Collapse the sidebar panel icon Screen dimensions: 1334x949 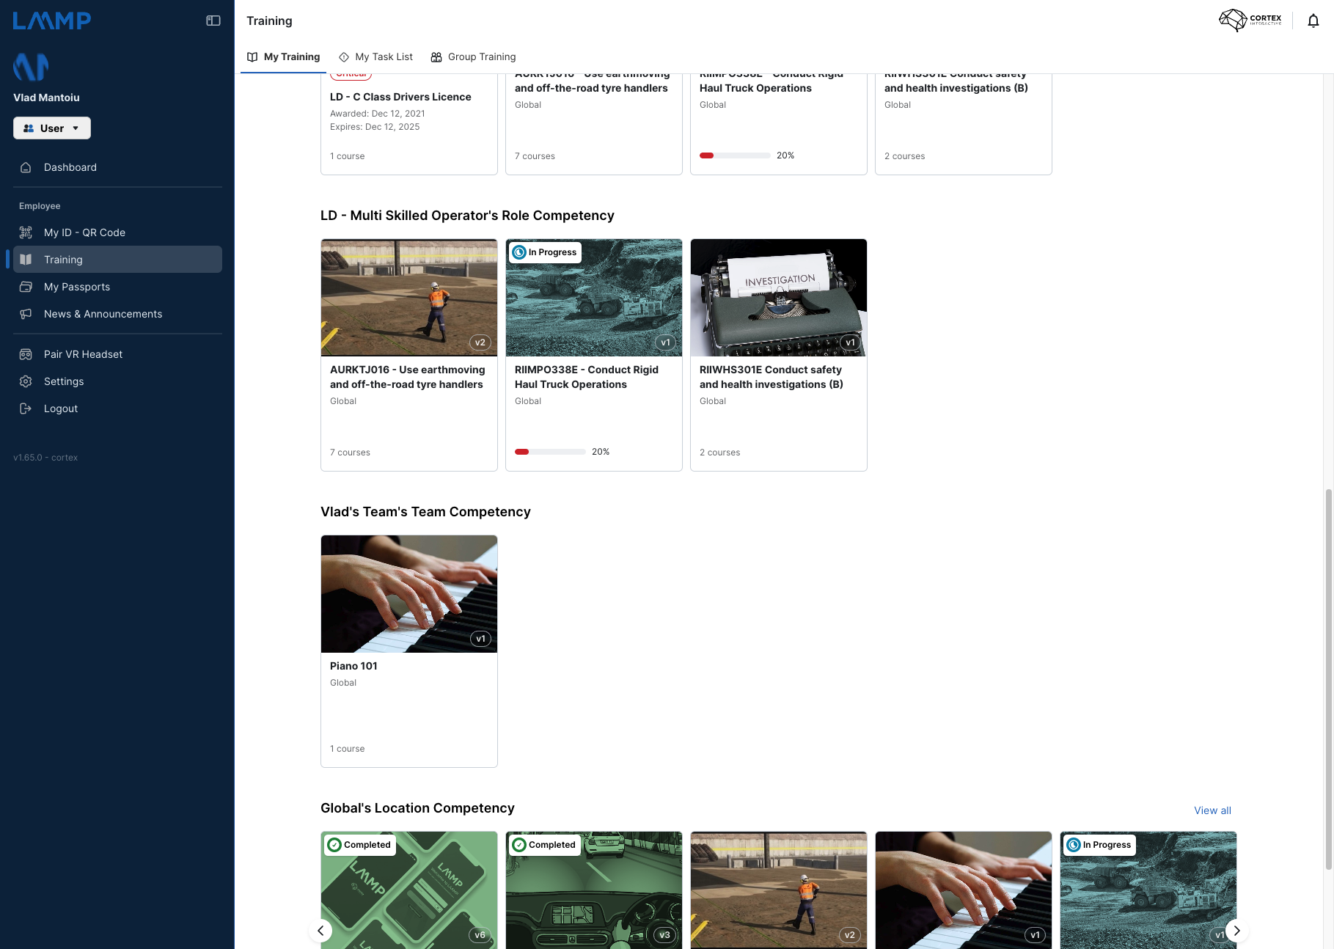[x=213, y=21]
